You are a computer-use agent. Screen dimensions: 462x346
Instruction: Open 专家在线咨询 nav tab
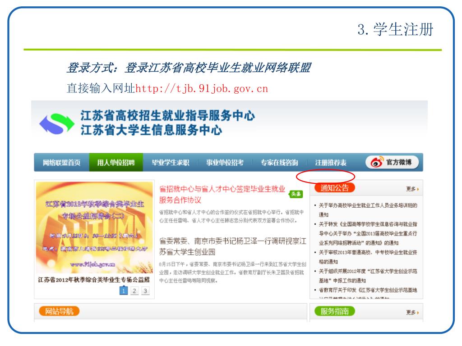(279, 162)
